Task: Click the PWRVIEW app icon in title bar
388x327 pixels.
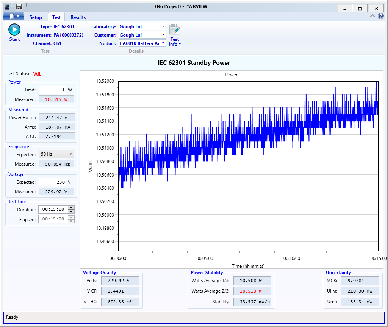Action: click(7, 6)
